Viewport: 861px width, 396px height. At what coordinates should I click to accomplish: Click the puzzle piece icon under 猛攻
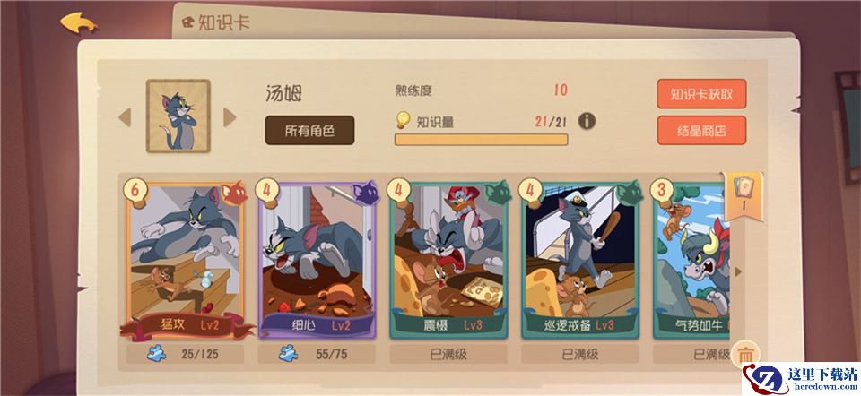(156, 354)
